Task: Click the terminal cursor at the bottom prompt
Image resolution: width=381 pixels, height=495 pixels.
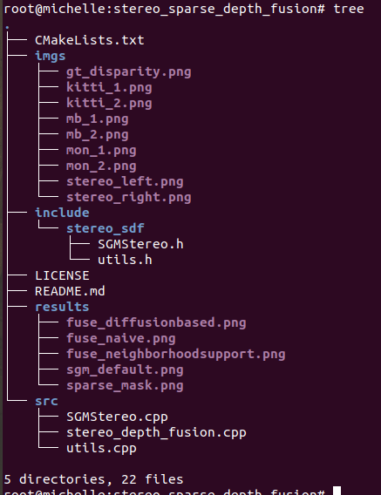Action: (337, 491)
